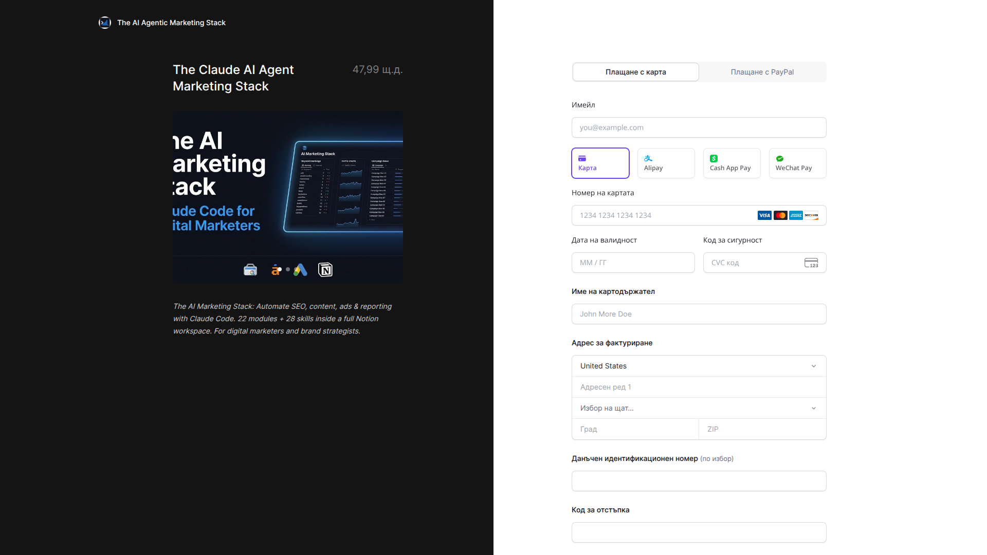Open the United States country dropdown
The width and height of the screenshot is (987, 555).
tap(699, 366)
